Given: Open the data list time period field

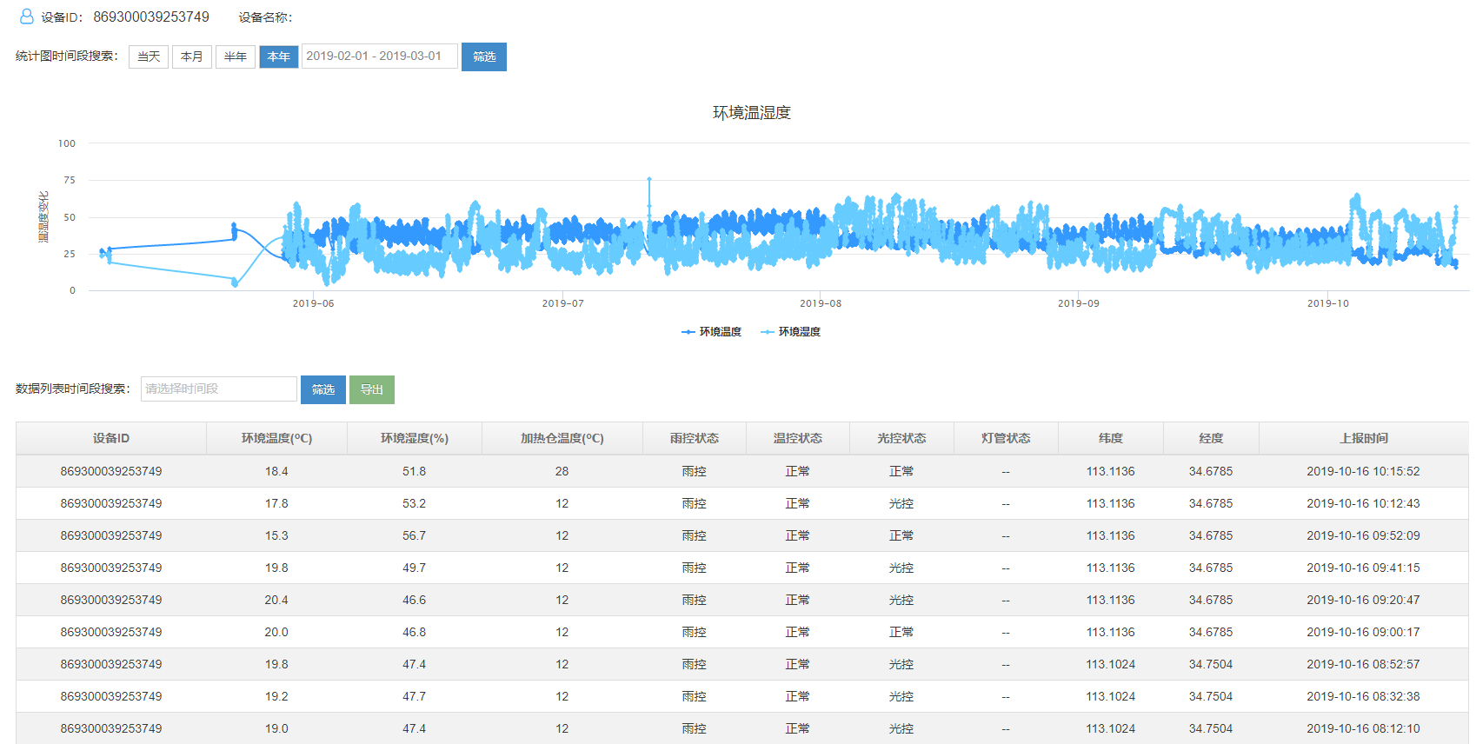Looking at the screenshot, I should pyautogui.click(x=219, y=389).
